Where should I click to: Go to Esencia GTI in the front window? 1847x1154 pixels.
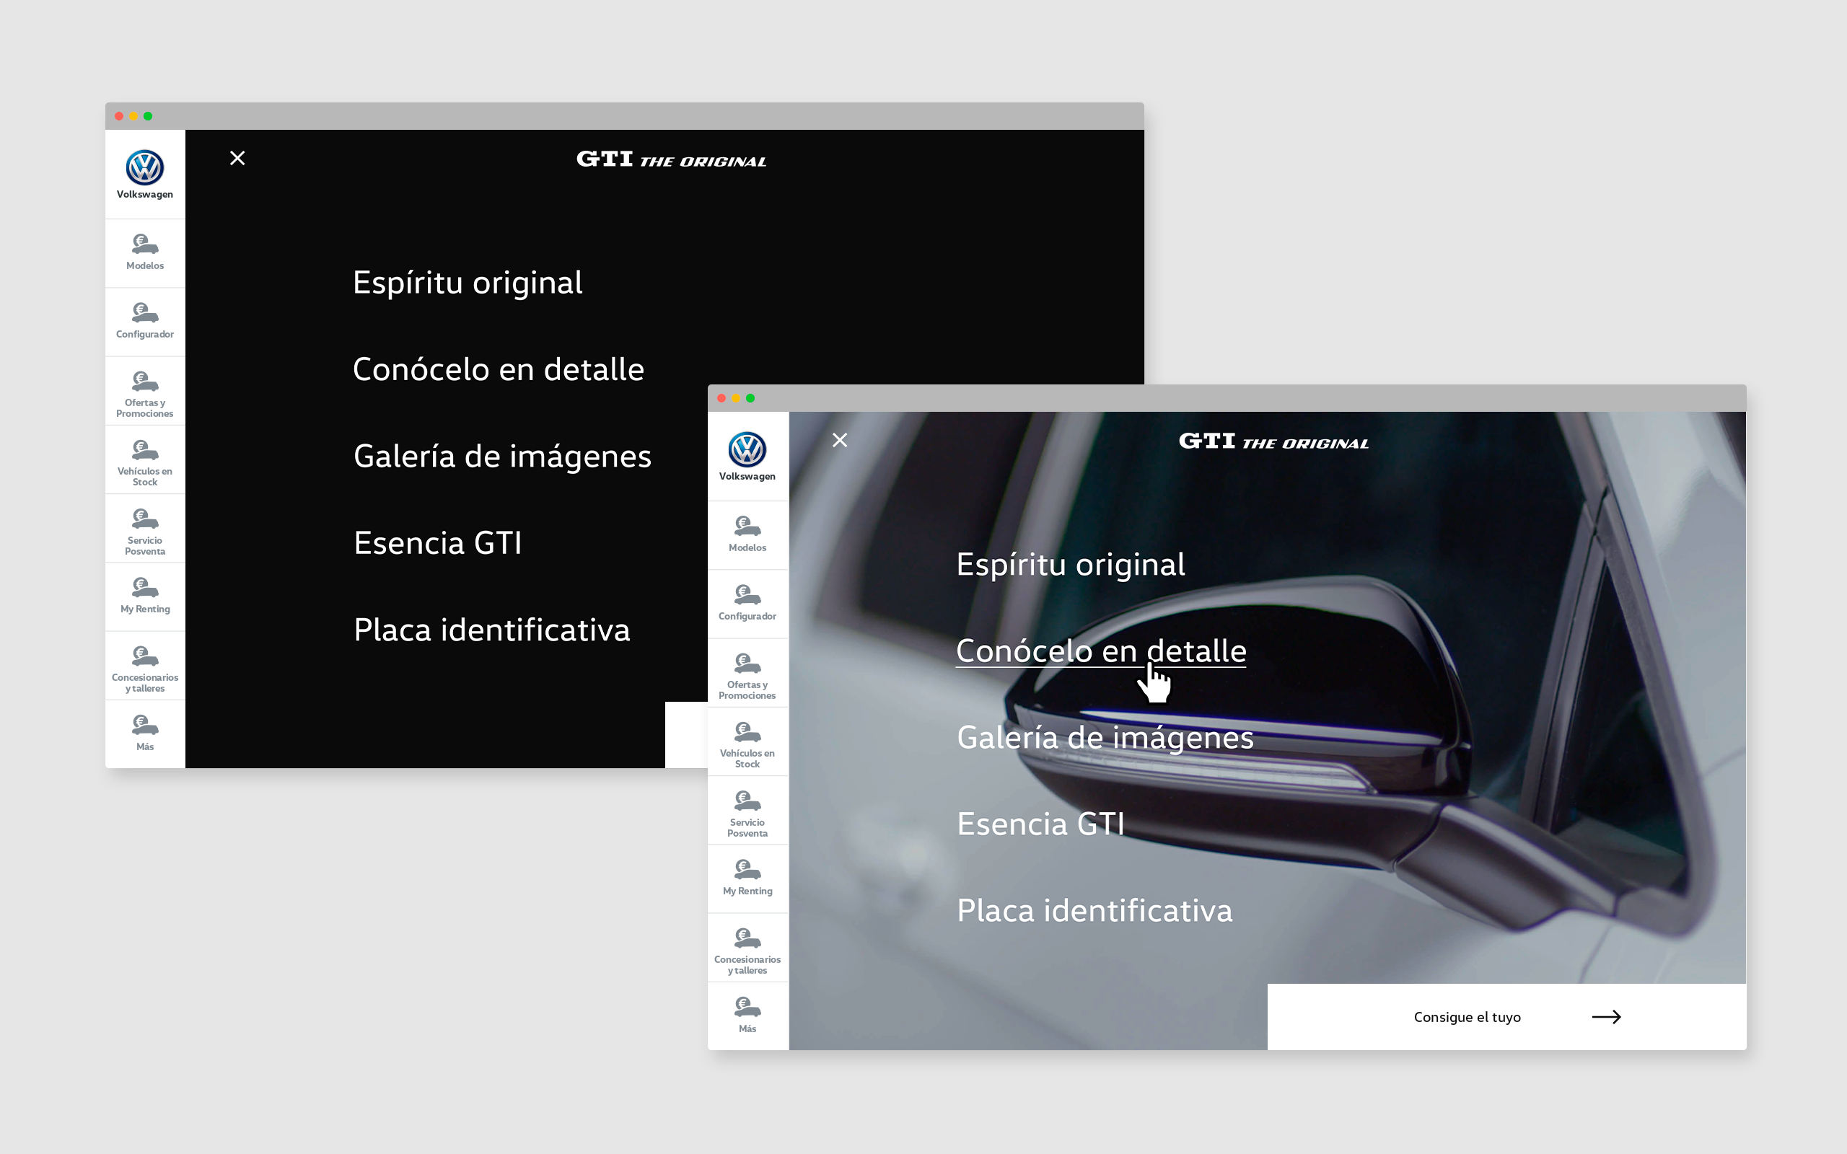tap(1040, 824)
